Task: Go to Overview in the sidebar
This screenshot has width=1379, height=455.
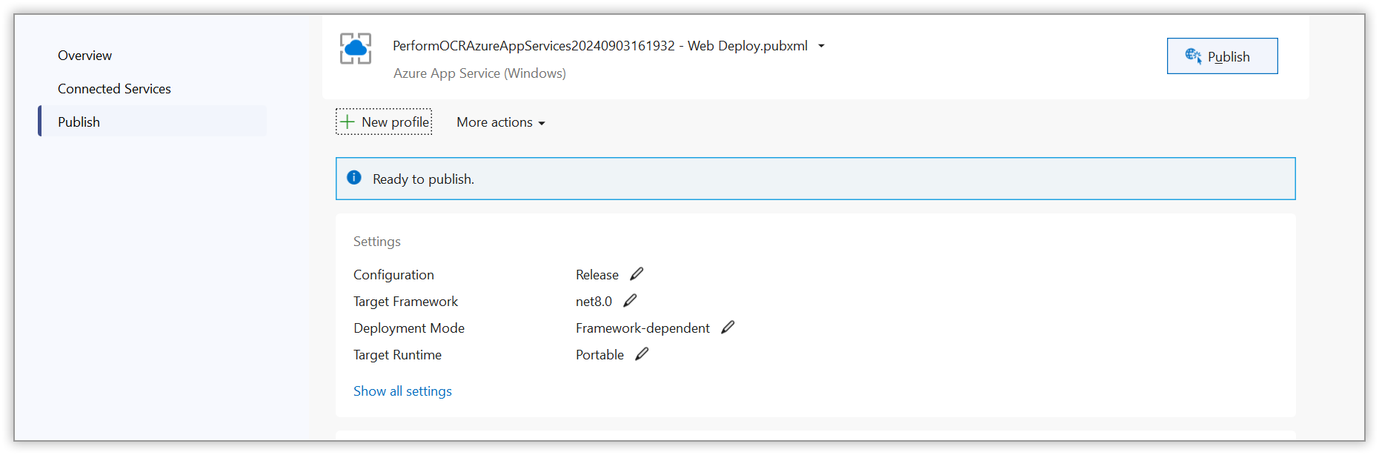Action: [x=84, y=56]
